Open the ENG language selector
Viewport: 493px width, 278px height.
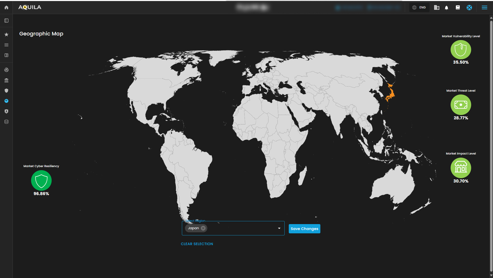click(419, 7)
